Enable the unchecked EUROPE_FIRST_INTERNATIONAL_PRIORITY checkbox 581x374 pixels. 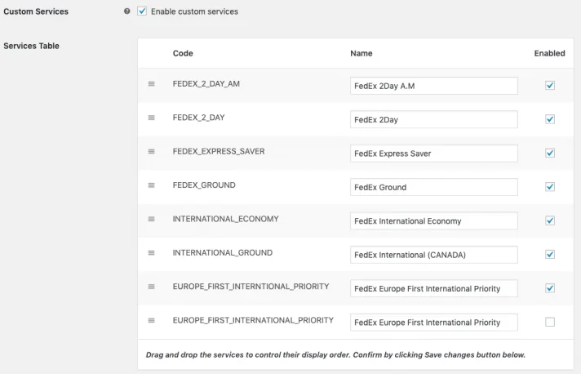point(550,322)
